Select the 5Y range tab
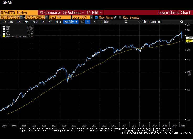193x139 pixels. tap(50, 22)
